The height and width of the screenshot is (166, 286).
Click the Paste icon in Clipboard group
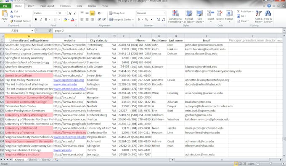4,14
